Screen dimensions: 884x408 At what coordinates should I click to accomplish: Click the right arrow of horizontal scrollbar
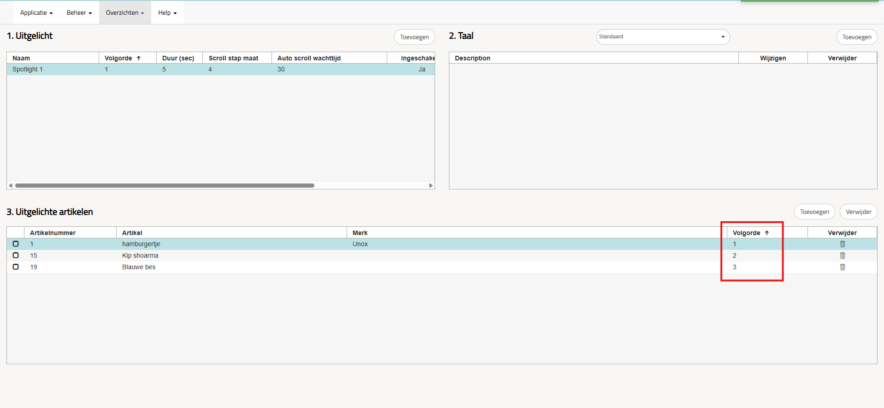pyautogui.click(x=431, y=185)
